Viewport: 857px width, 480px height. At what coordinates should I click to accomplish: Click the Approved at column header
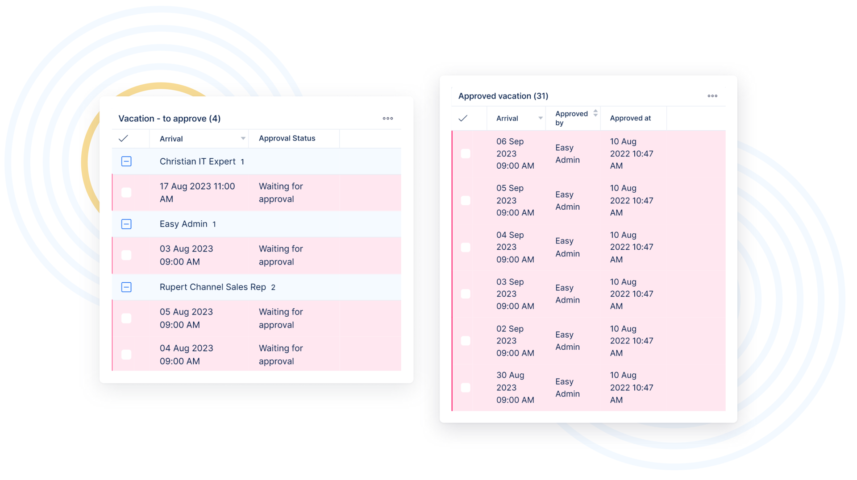coord(630,118)
